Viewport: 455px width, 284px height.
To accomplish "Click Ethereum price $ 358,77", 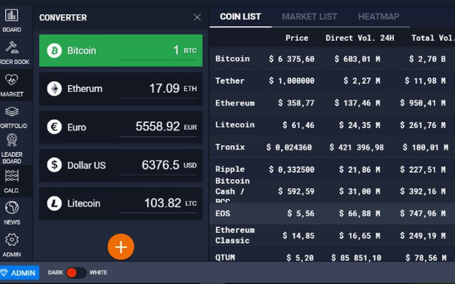I will click(296, 103).
